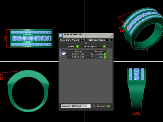Click the gem count 28 cell
Image resolution: width=163 pixels, height=122 pixels.
(x=92, y=54)
